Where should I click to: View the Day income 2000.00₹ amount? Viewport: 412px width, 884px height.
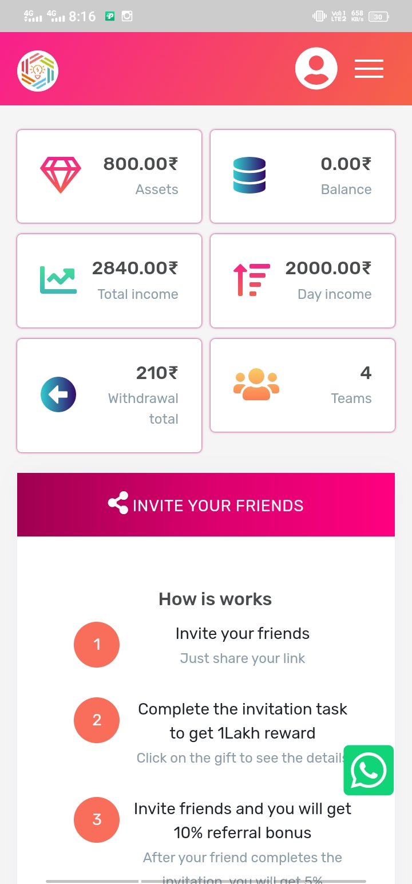[328, 267]
